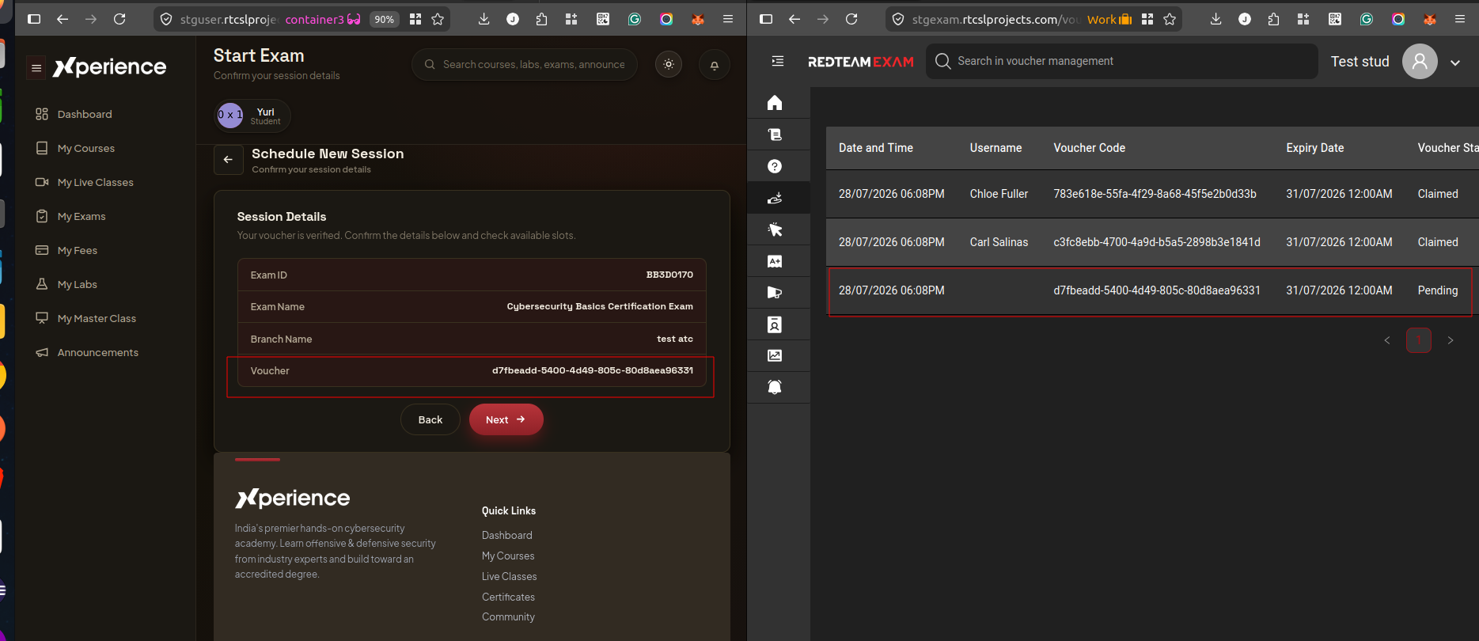Collapse the RedTeam Exam sidebar menu icon

778,61
